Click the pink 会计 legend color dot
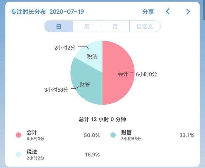 (19, 135)
